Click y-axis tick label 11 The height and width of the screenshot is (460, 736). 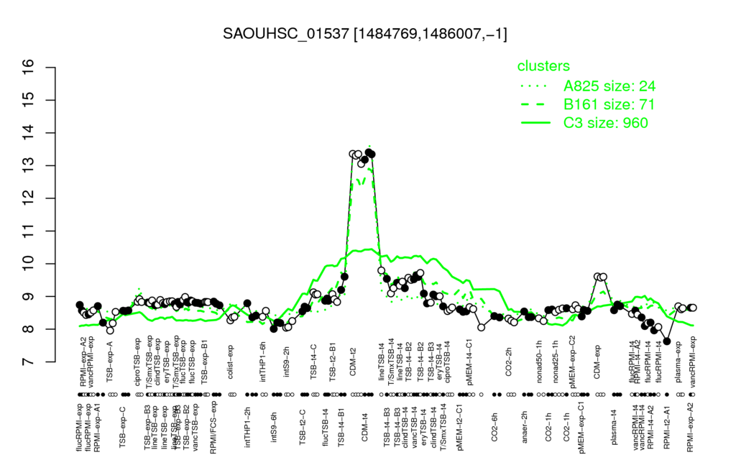tap(29, 231)
